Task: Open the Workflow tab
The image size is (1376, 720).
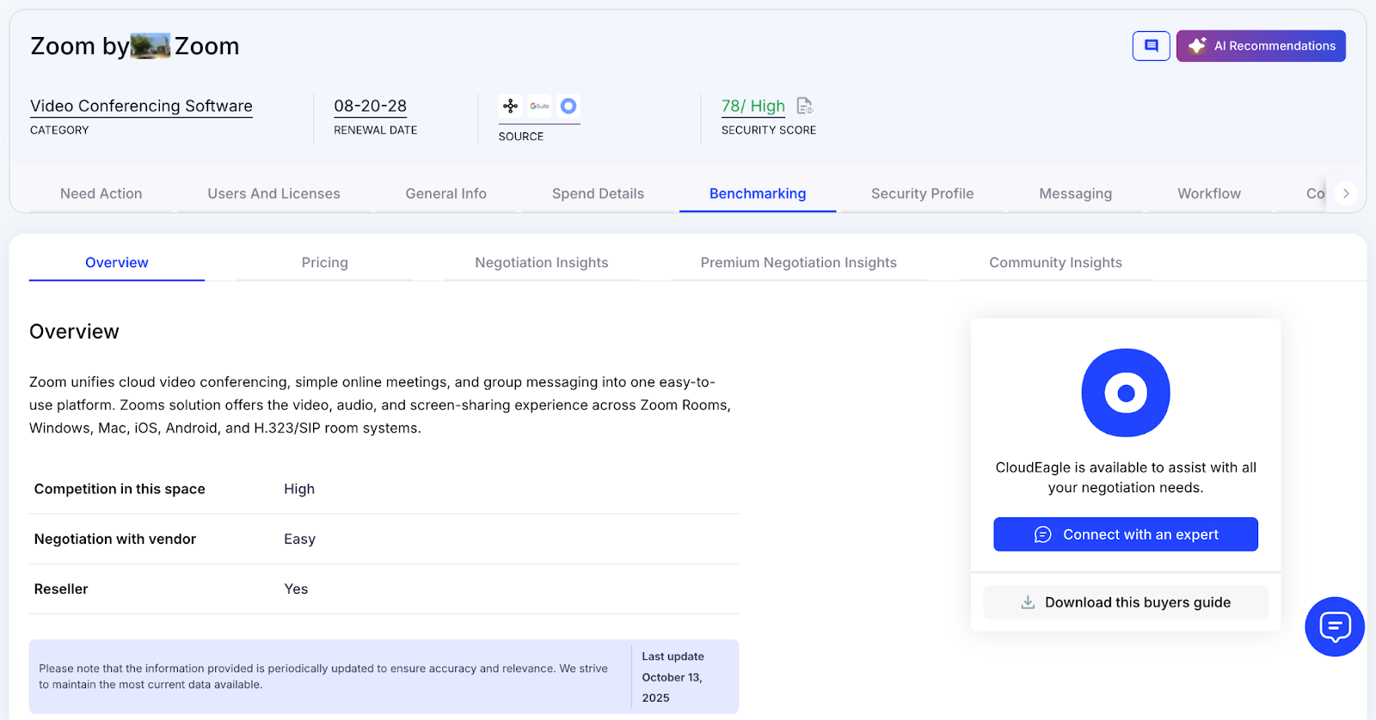Action: 1209,193
